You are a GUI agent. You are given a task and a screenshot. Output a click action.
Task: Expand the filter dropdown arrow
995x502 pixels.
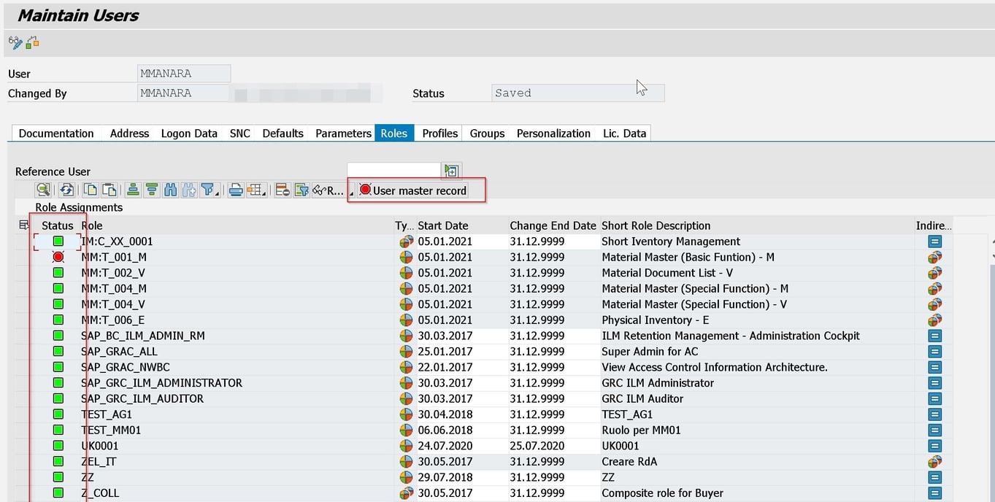tap(218, 193)
